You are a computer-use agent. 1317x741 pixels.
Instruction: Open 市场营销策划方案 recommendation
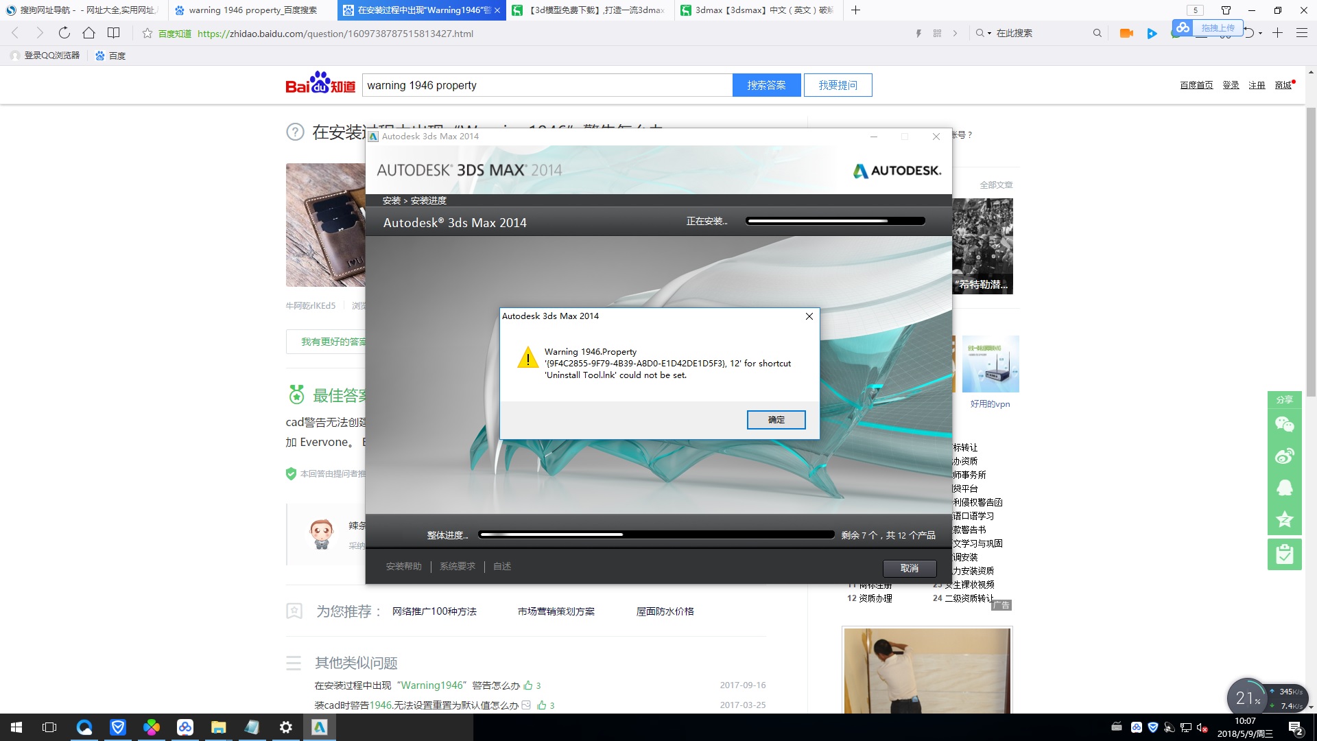(x=556, y=611)
